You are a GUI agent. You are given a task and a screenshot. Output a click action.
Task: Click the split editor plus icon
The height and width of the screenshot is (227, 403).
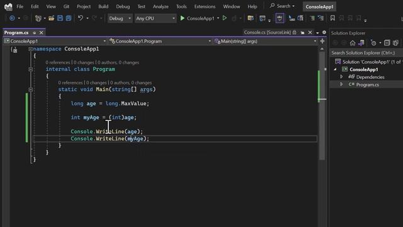[x=322, y=41]
